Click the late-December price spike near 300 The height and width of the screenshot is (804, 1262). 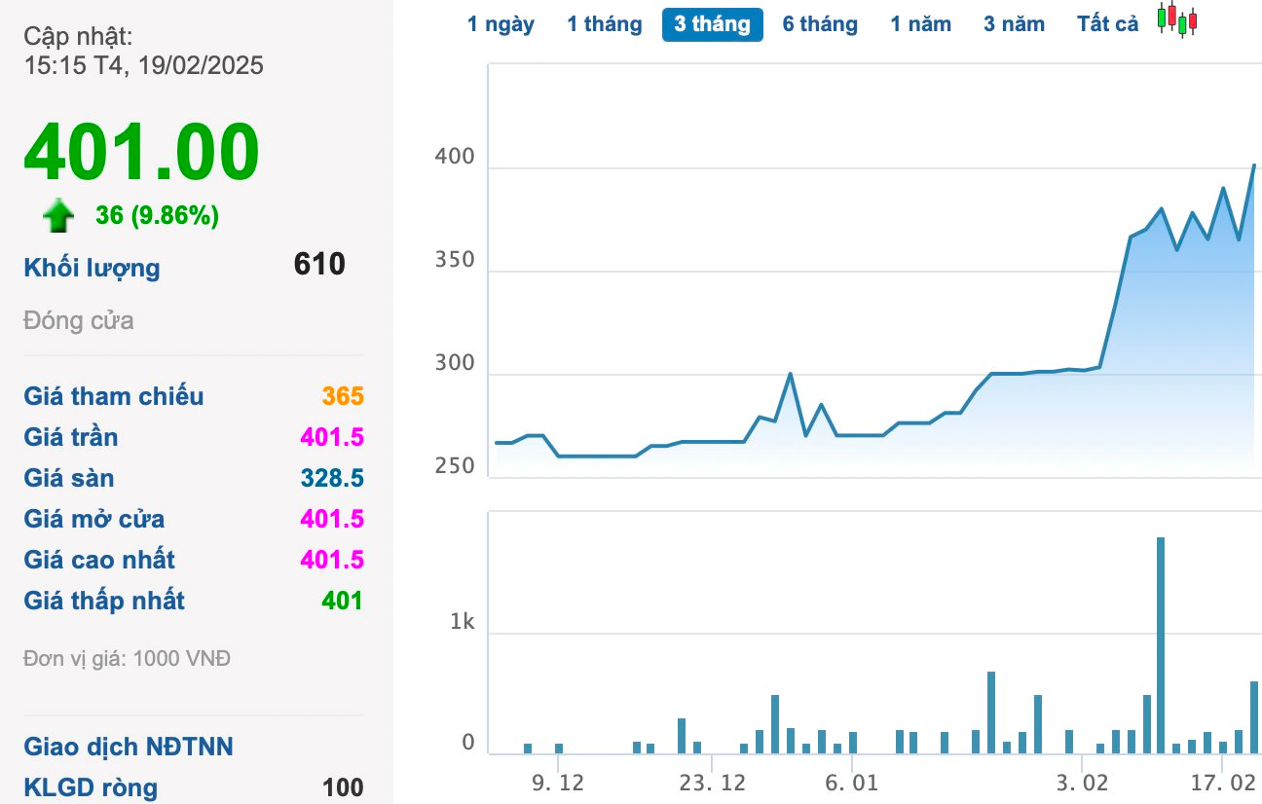click(x=790, y=374)
